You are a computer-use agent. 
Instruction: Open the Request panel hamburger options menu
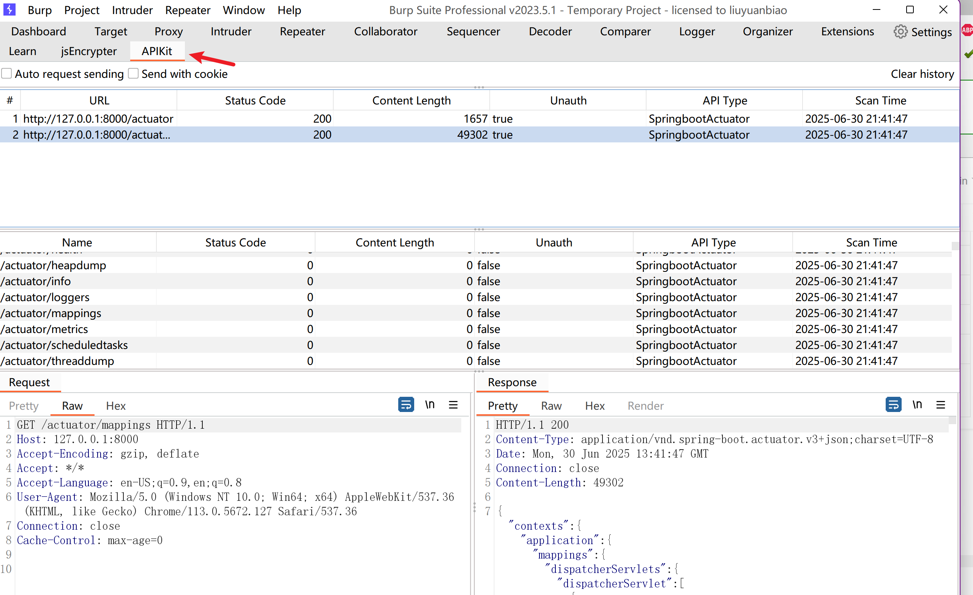pyautogui.click(x=453, y=405)
